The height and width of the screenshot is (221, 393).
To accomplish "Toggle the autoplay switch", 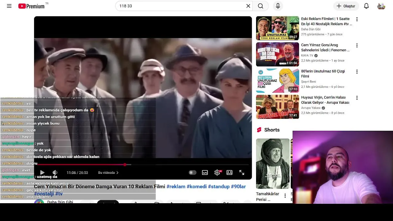I will (x=193, y=173).
